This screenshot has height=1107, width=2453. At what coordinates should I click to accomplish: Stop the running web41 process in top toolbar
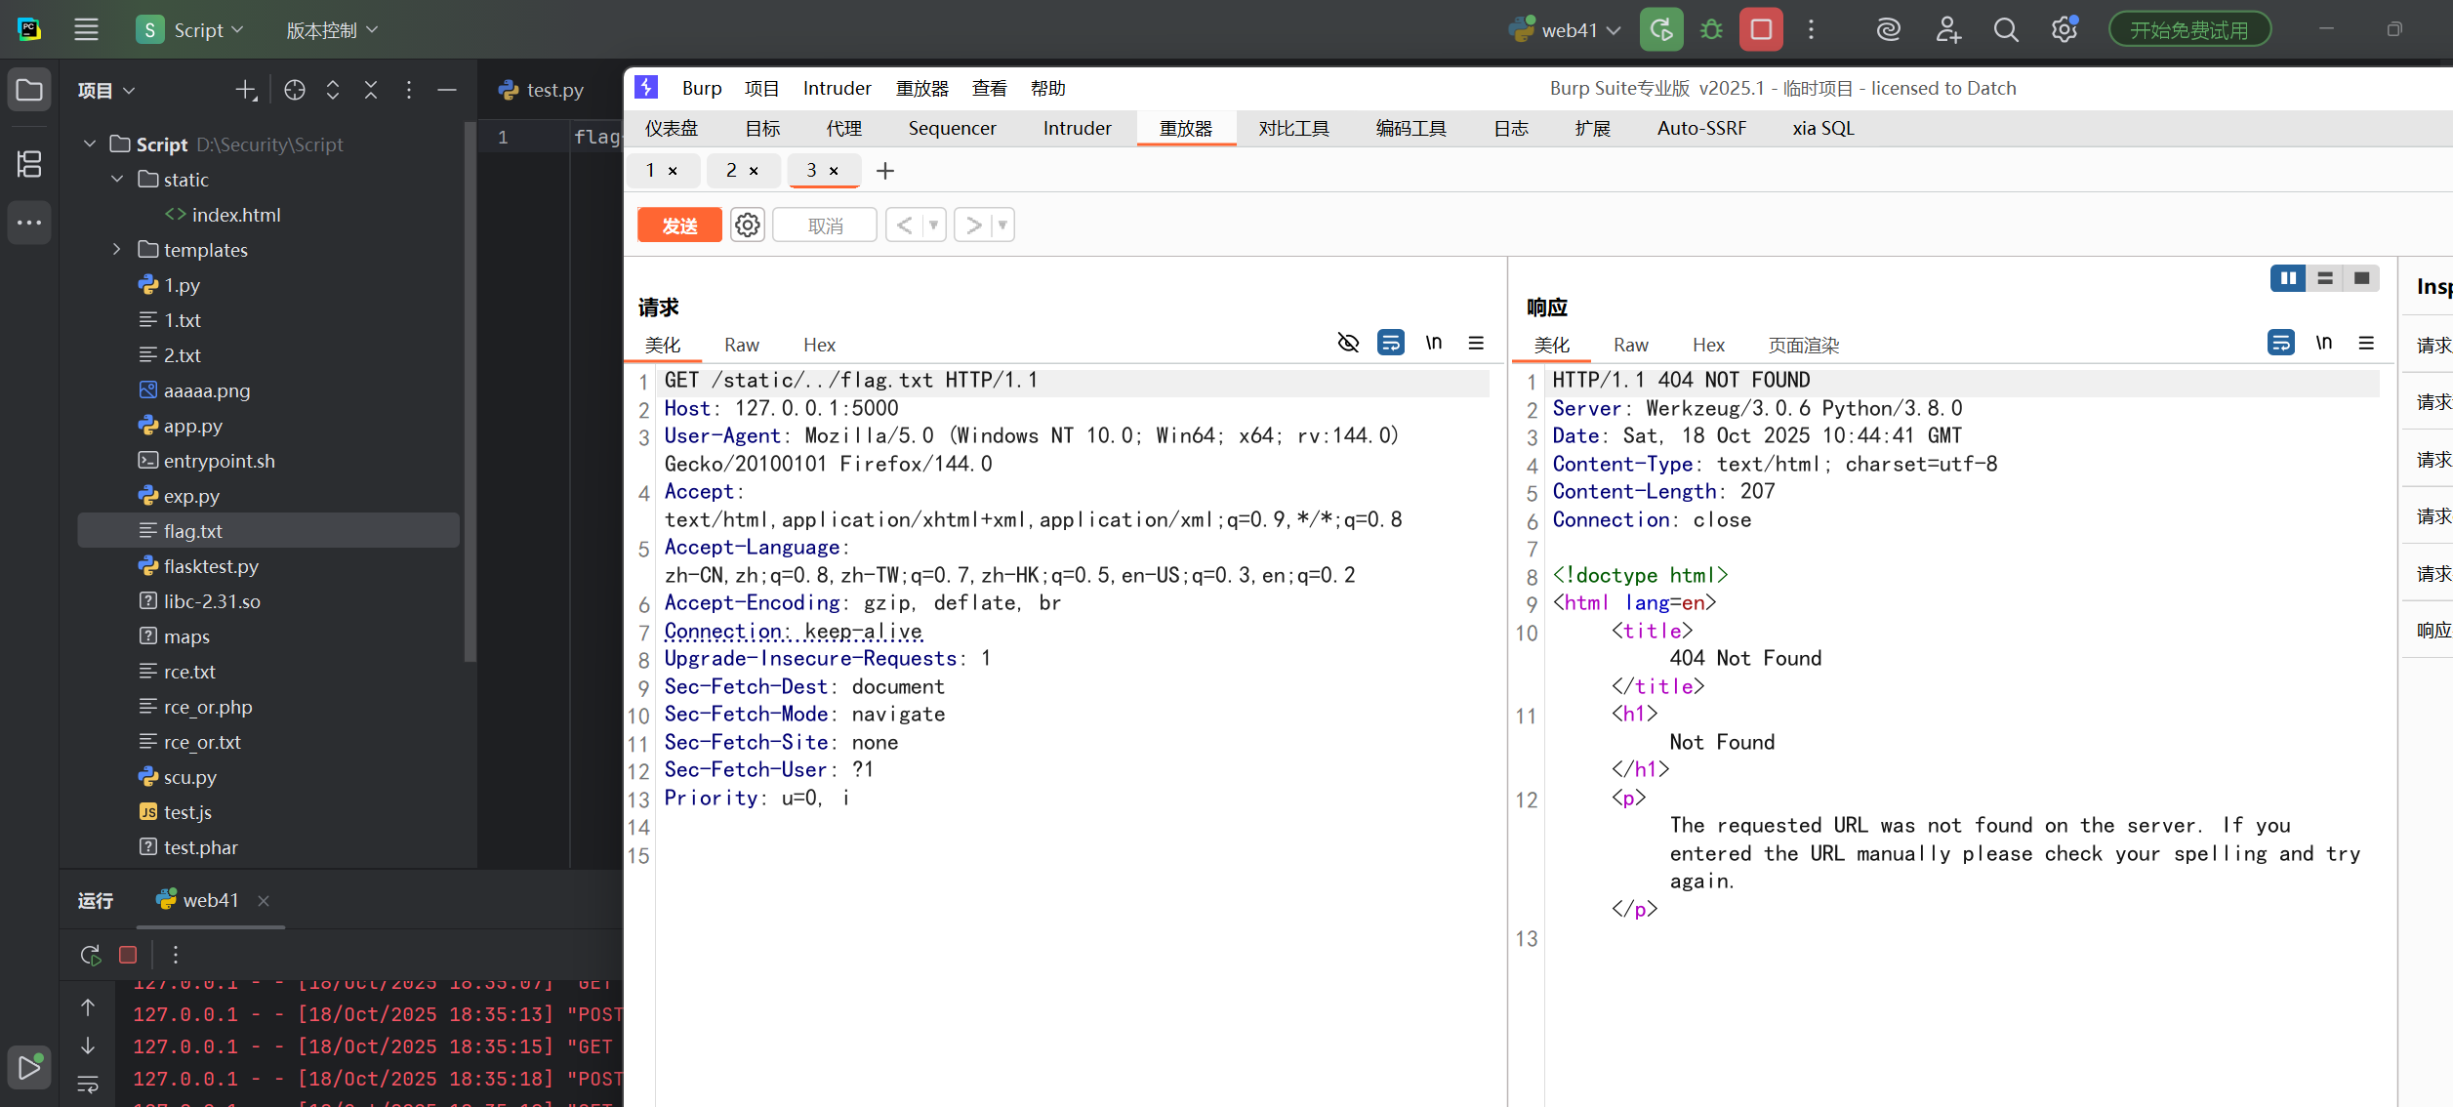coord(1761,29)
